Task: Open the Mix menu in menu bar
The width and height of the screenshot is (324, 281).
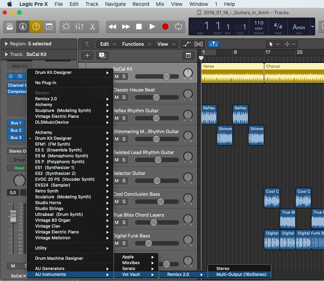Action: pos(160,4)
